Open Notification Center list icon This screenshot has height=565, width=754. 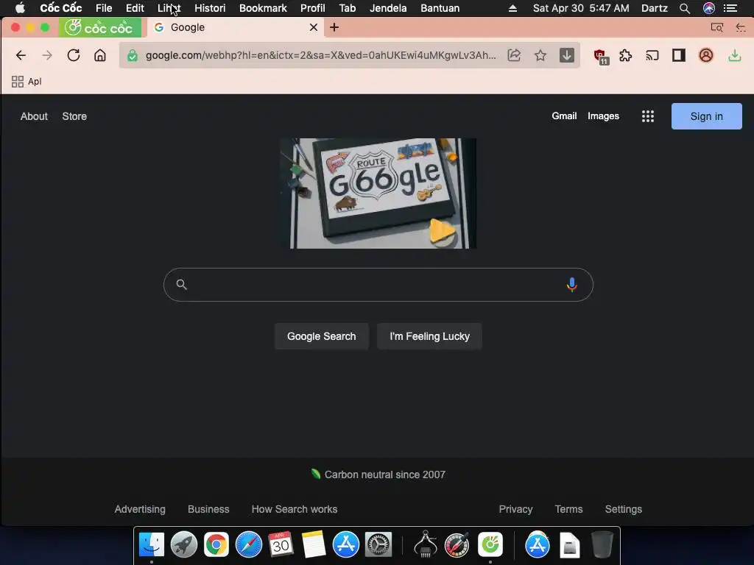tap(730, 8)
